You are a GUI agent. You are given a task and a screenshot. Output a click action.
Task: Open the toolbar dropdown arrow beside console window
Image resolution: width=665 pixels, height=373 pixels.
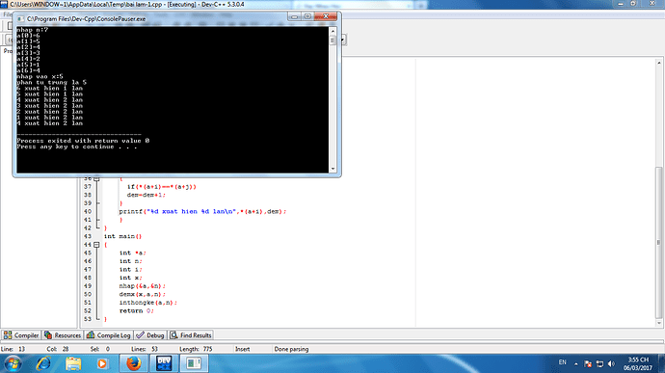tap(343, 40)
